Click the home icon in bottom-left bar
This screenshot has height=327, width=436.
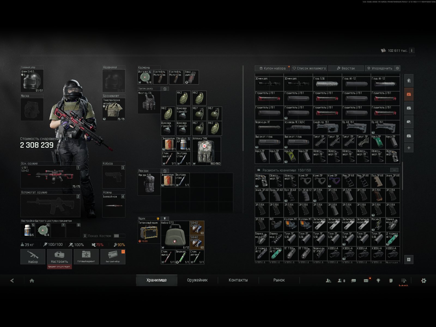coord(32,280)
